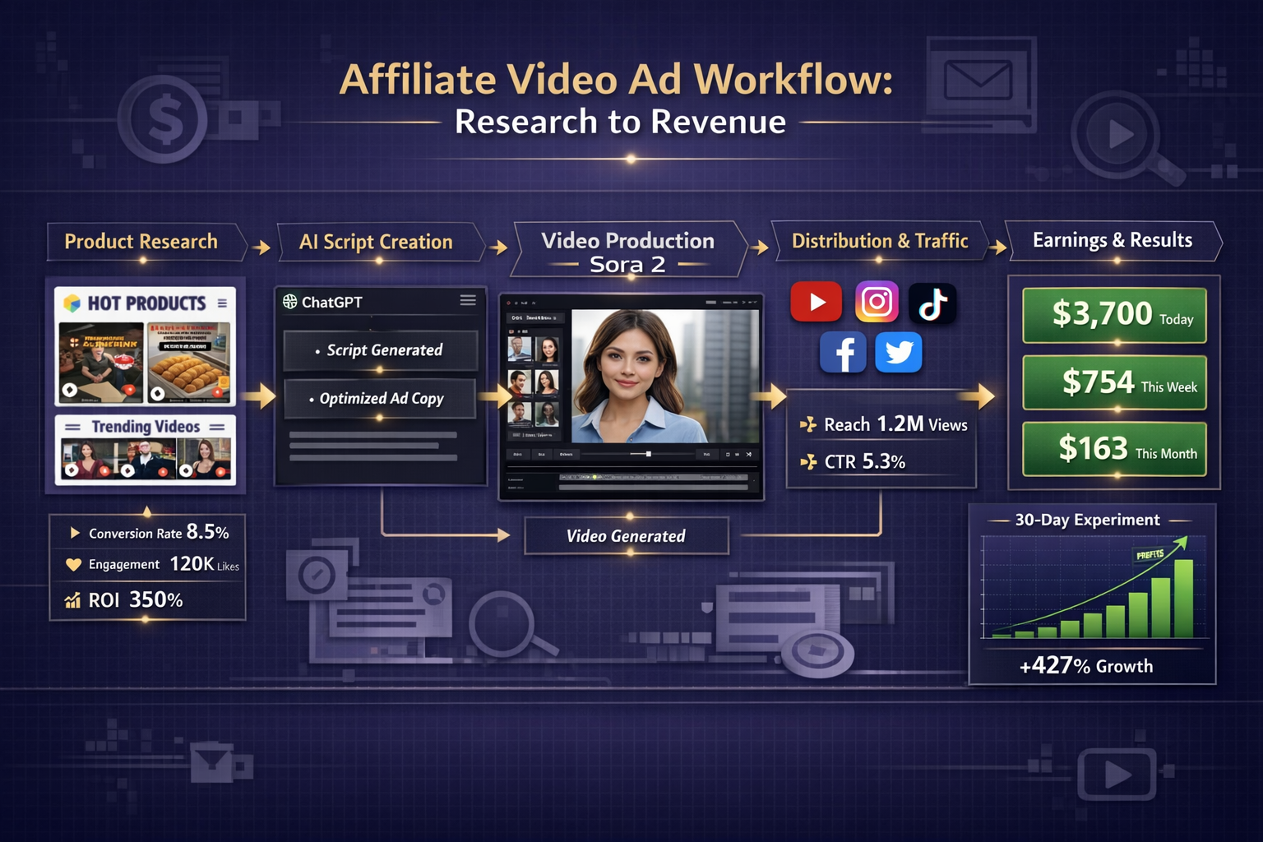The height and width of the screenshot is (842, 1263).
Task: Click the TikTok icon
Action: click(933, 303)
